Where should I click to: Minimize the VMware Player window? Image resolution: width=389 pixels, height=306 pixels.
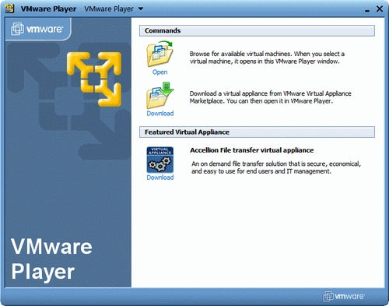(x=367, y=10)
